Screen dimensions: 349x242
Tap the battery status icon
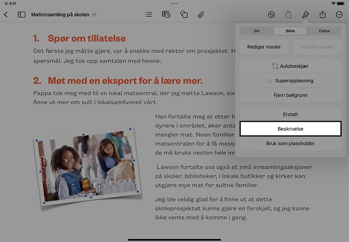point(341,3)
